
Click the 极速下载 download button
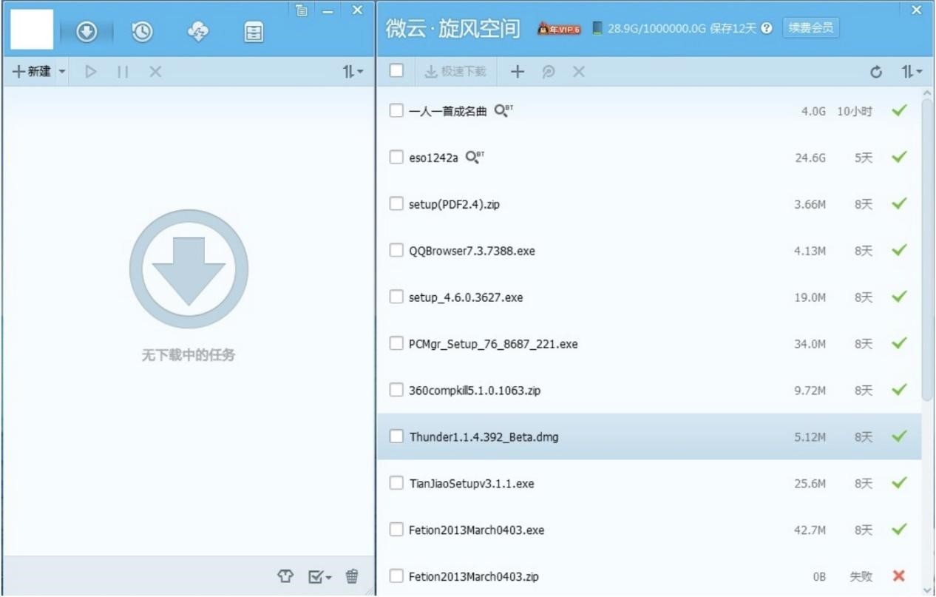click(x=455, y=71)
